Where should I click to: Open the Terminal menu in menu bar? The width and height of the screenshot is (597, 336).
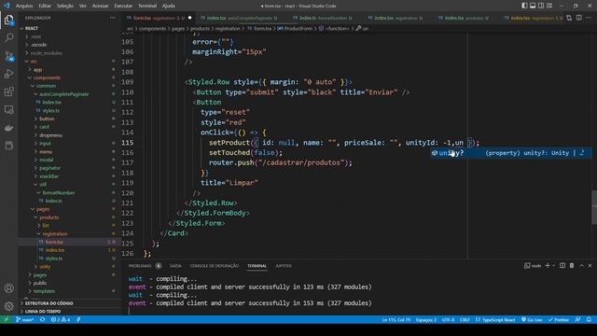[x=147, y=6]
